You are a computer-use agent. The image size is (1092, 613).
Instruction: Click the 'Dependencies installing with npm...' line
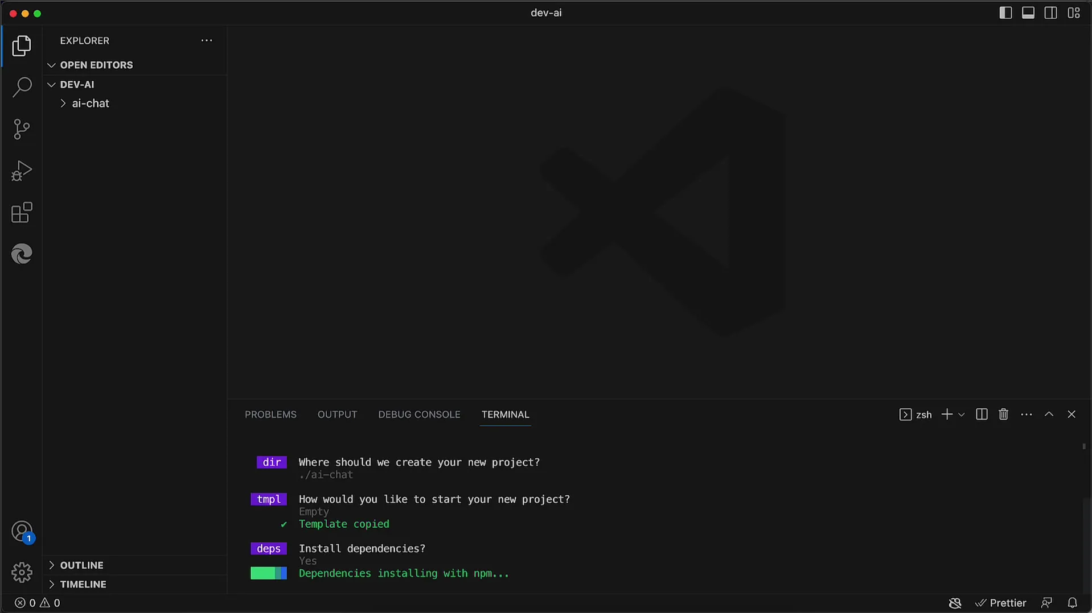[404, 573]
